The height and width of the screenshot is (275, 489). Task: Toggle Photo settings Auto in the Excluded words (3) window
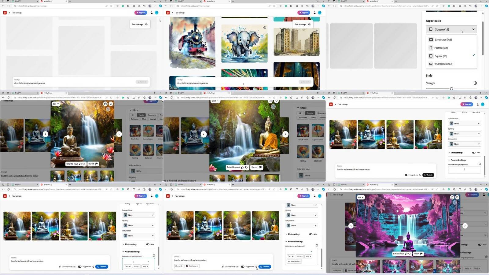(x=311, y=234)
